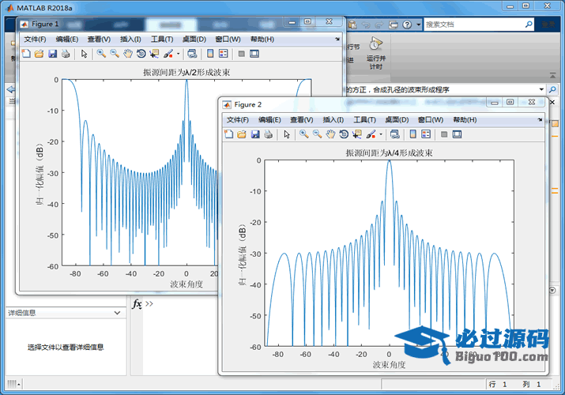Open 插入(I) menu in Figure 1
Screen dimensions: 565x395
(130, 39)
